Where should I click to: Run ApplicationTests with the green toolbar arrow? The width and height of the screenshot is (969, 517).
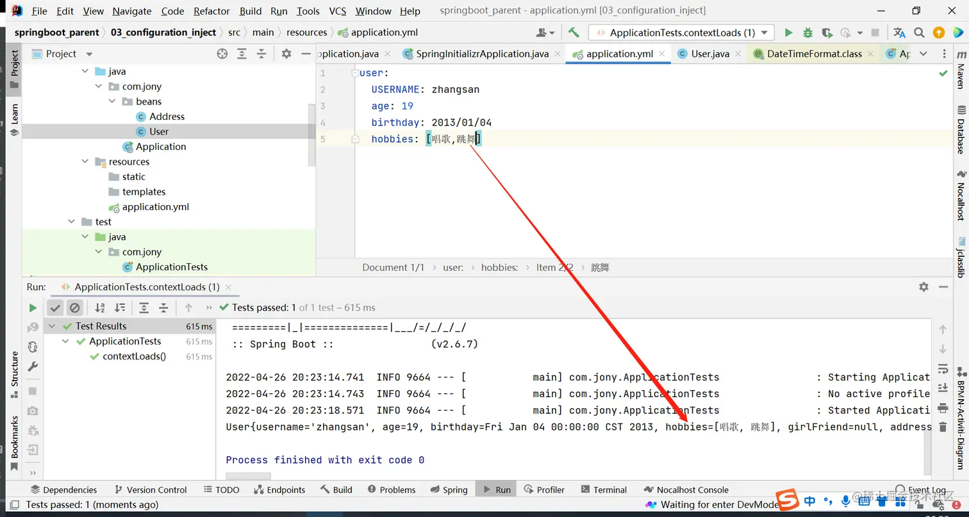click(789, 33)
